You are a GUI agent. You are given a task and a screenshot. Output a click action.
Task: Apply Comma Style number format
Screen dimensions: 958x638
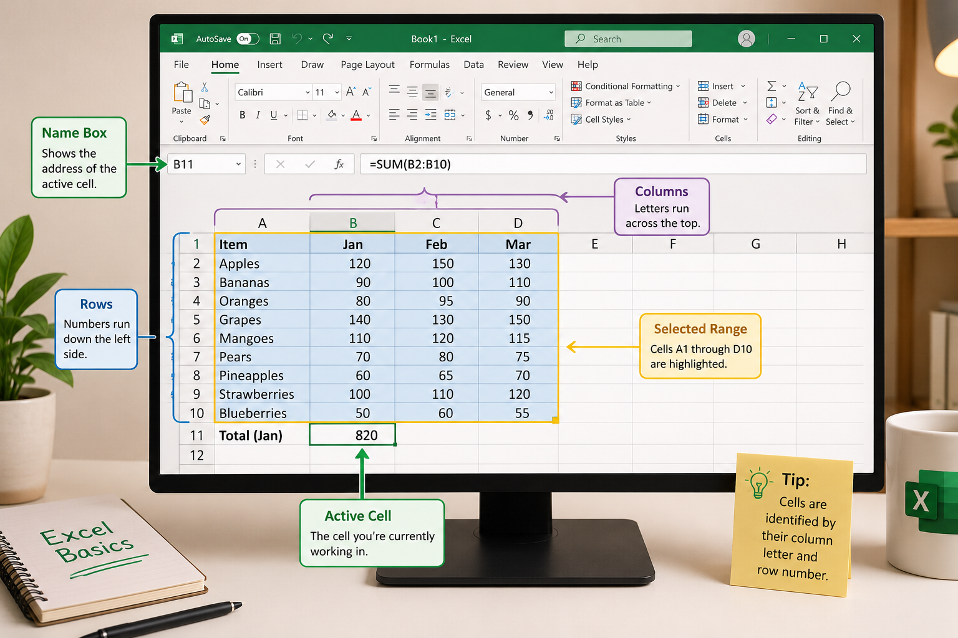[530, 115]
